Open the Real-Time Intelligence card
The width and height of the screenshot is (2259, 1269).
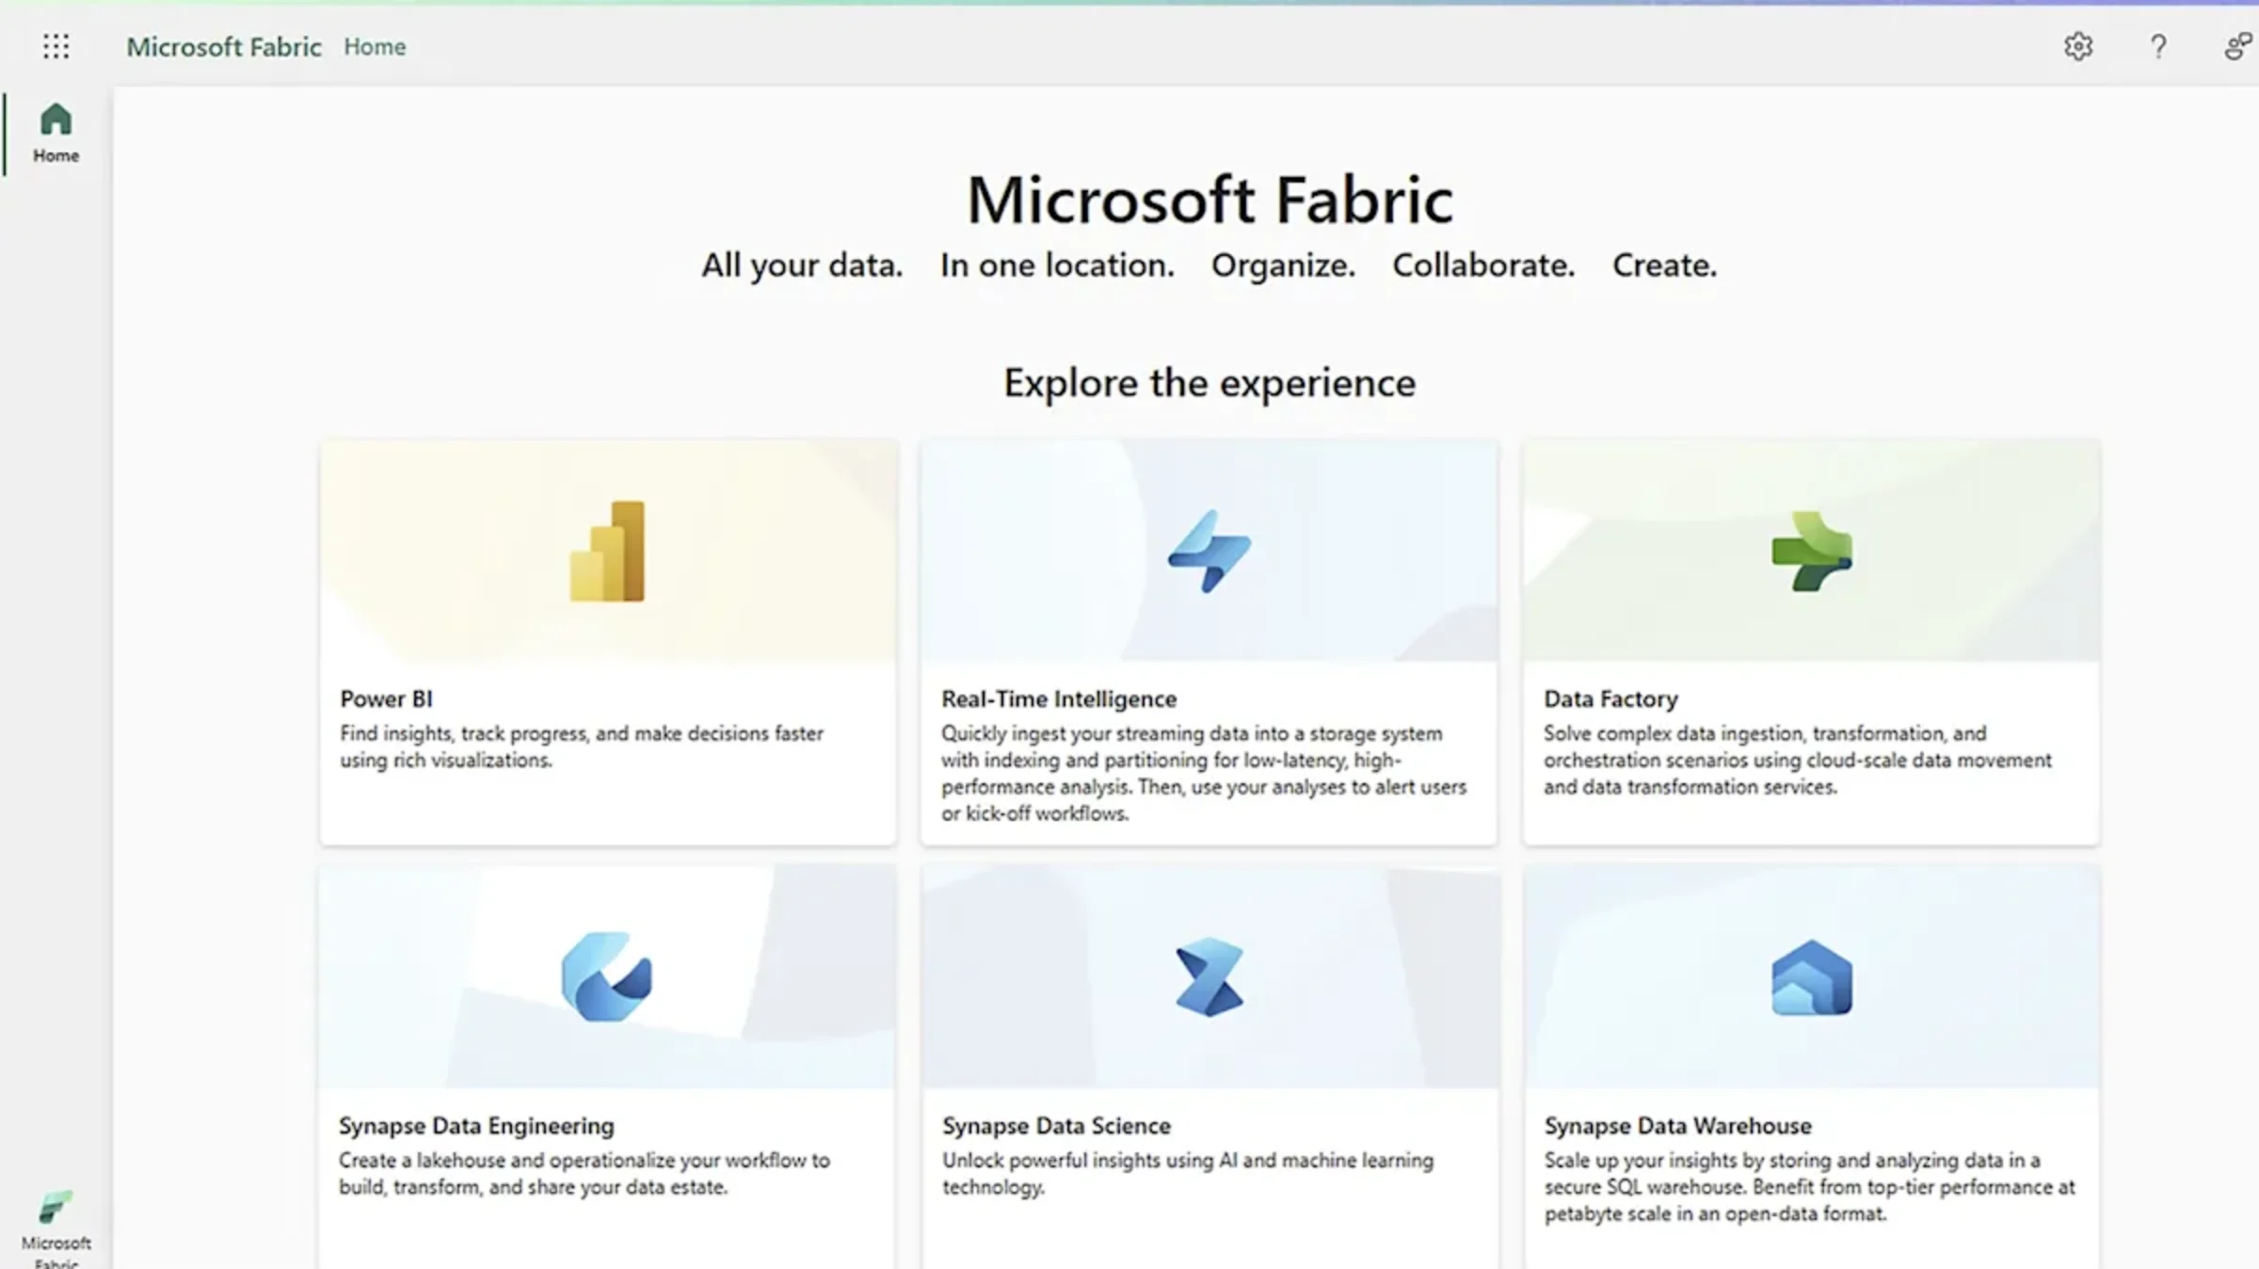[1210, 640]
